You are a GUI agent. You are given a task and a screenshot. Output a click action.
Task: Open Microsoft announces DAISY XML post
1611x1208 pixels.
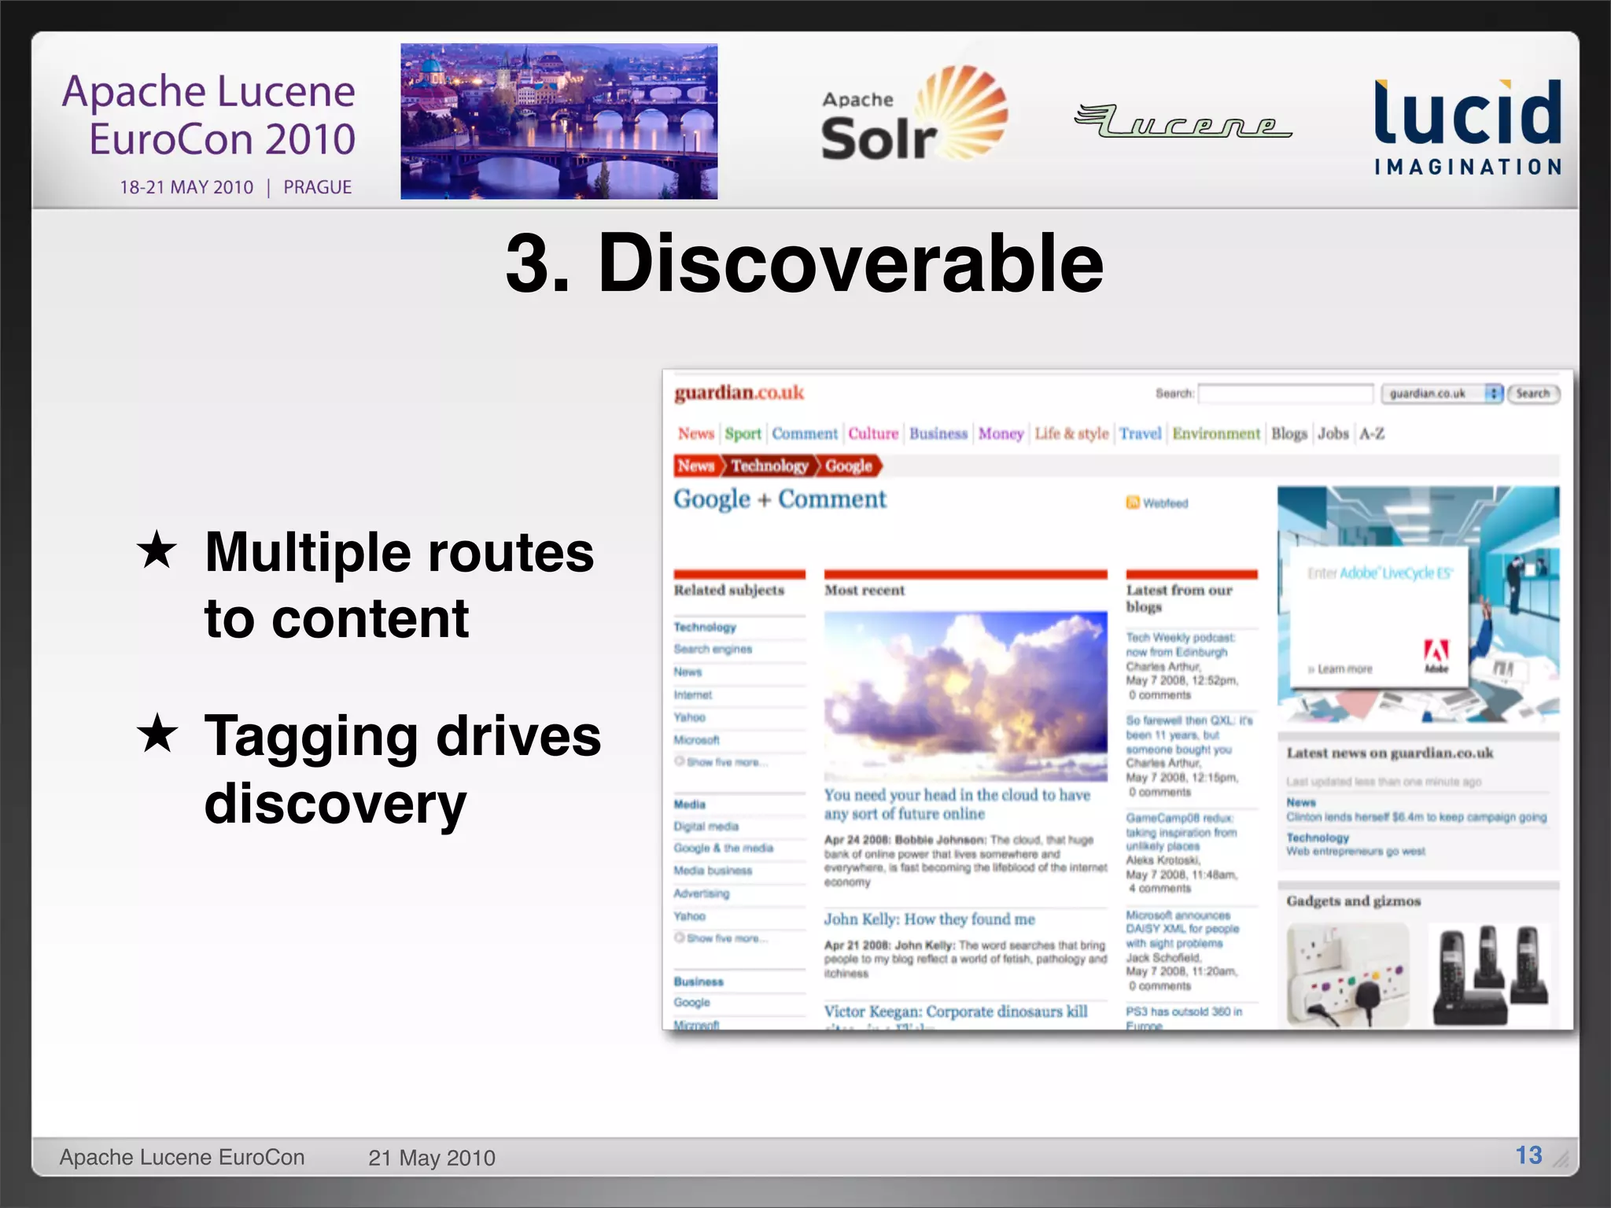click(1182, 929)
